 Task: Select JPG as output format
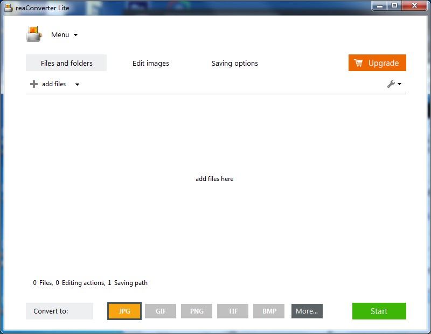pos(124,311)
